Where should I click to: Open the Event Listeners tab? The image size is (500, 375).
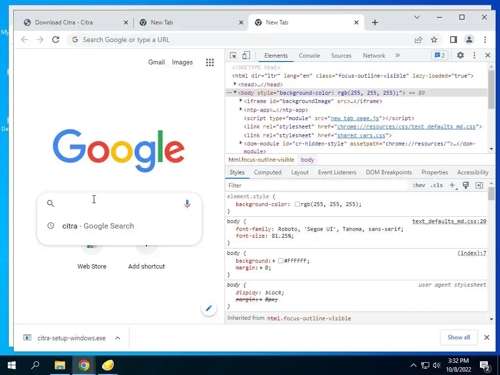point(337,172)
